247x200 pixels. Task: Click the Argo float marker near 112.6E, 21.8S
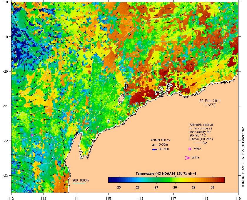coord(32,135)
